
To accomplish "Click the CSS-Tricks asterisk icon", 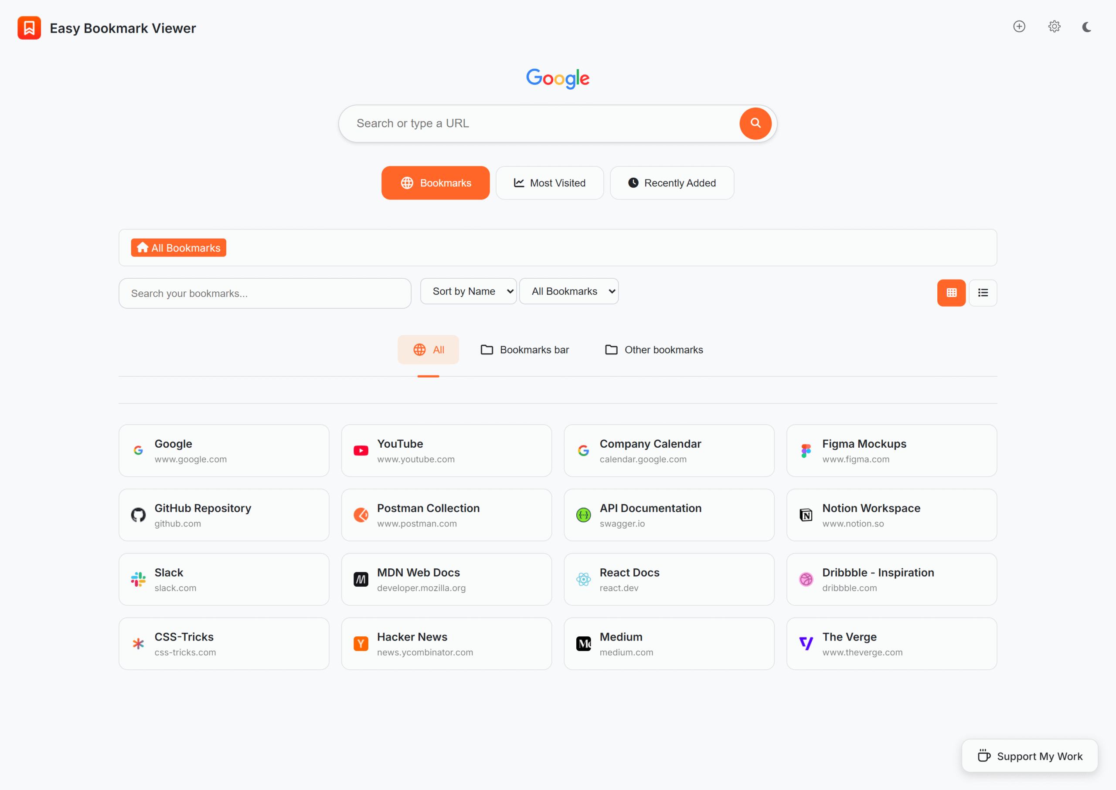I will [x=138, y=644].
